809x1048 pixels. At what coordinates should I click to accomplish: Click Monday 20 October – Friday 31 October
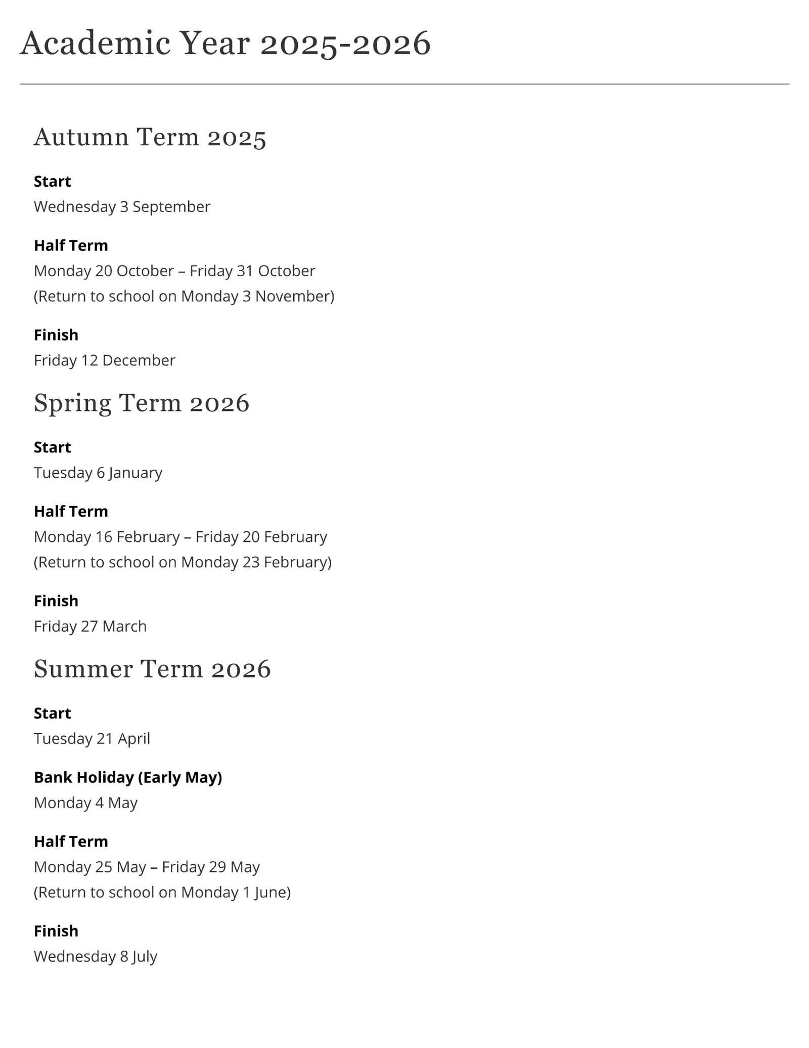[x=174, y=271]
